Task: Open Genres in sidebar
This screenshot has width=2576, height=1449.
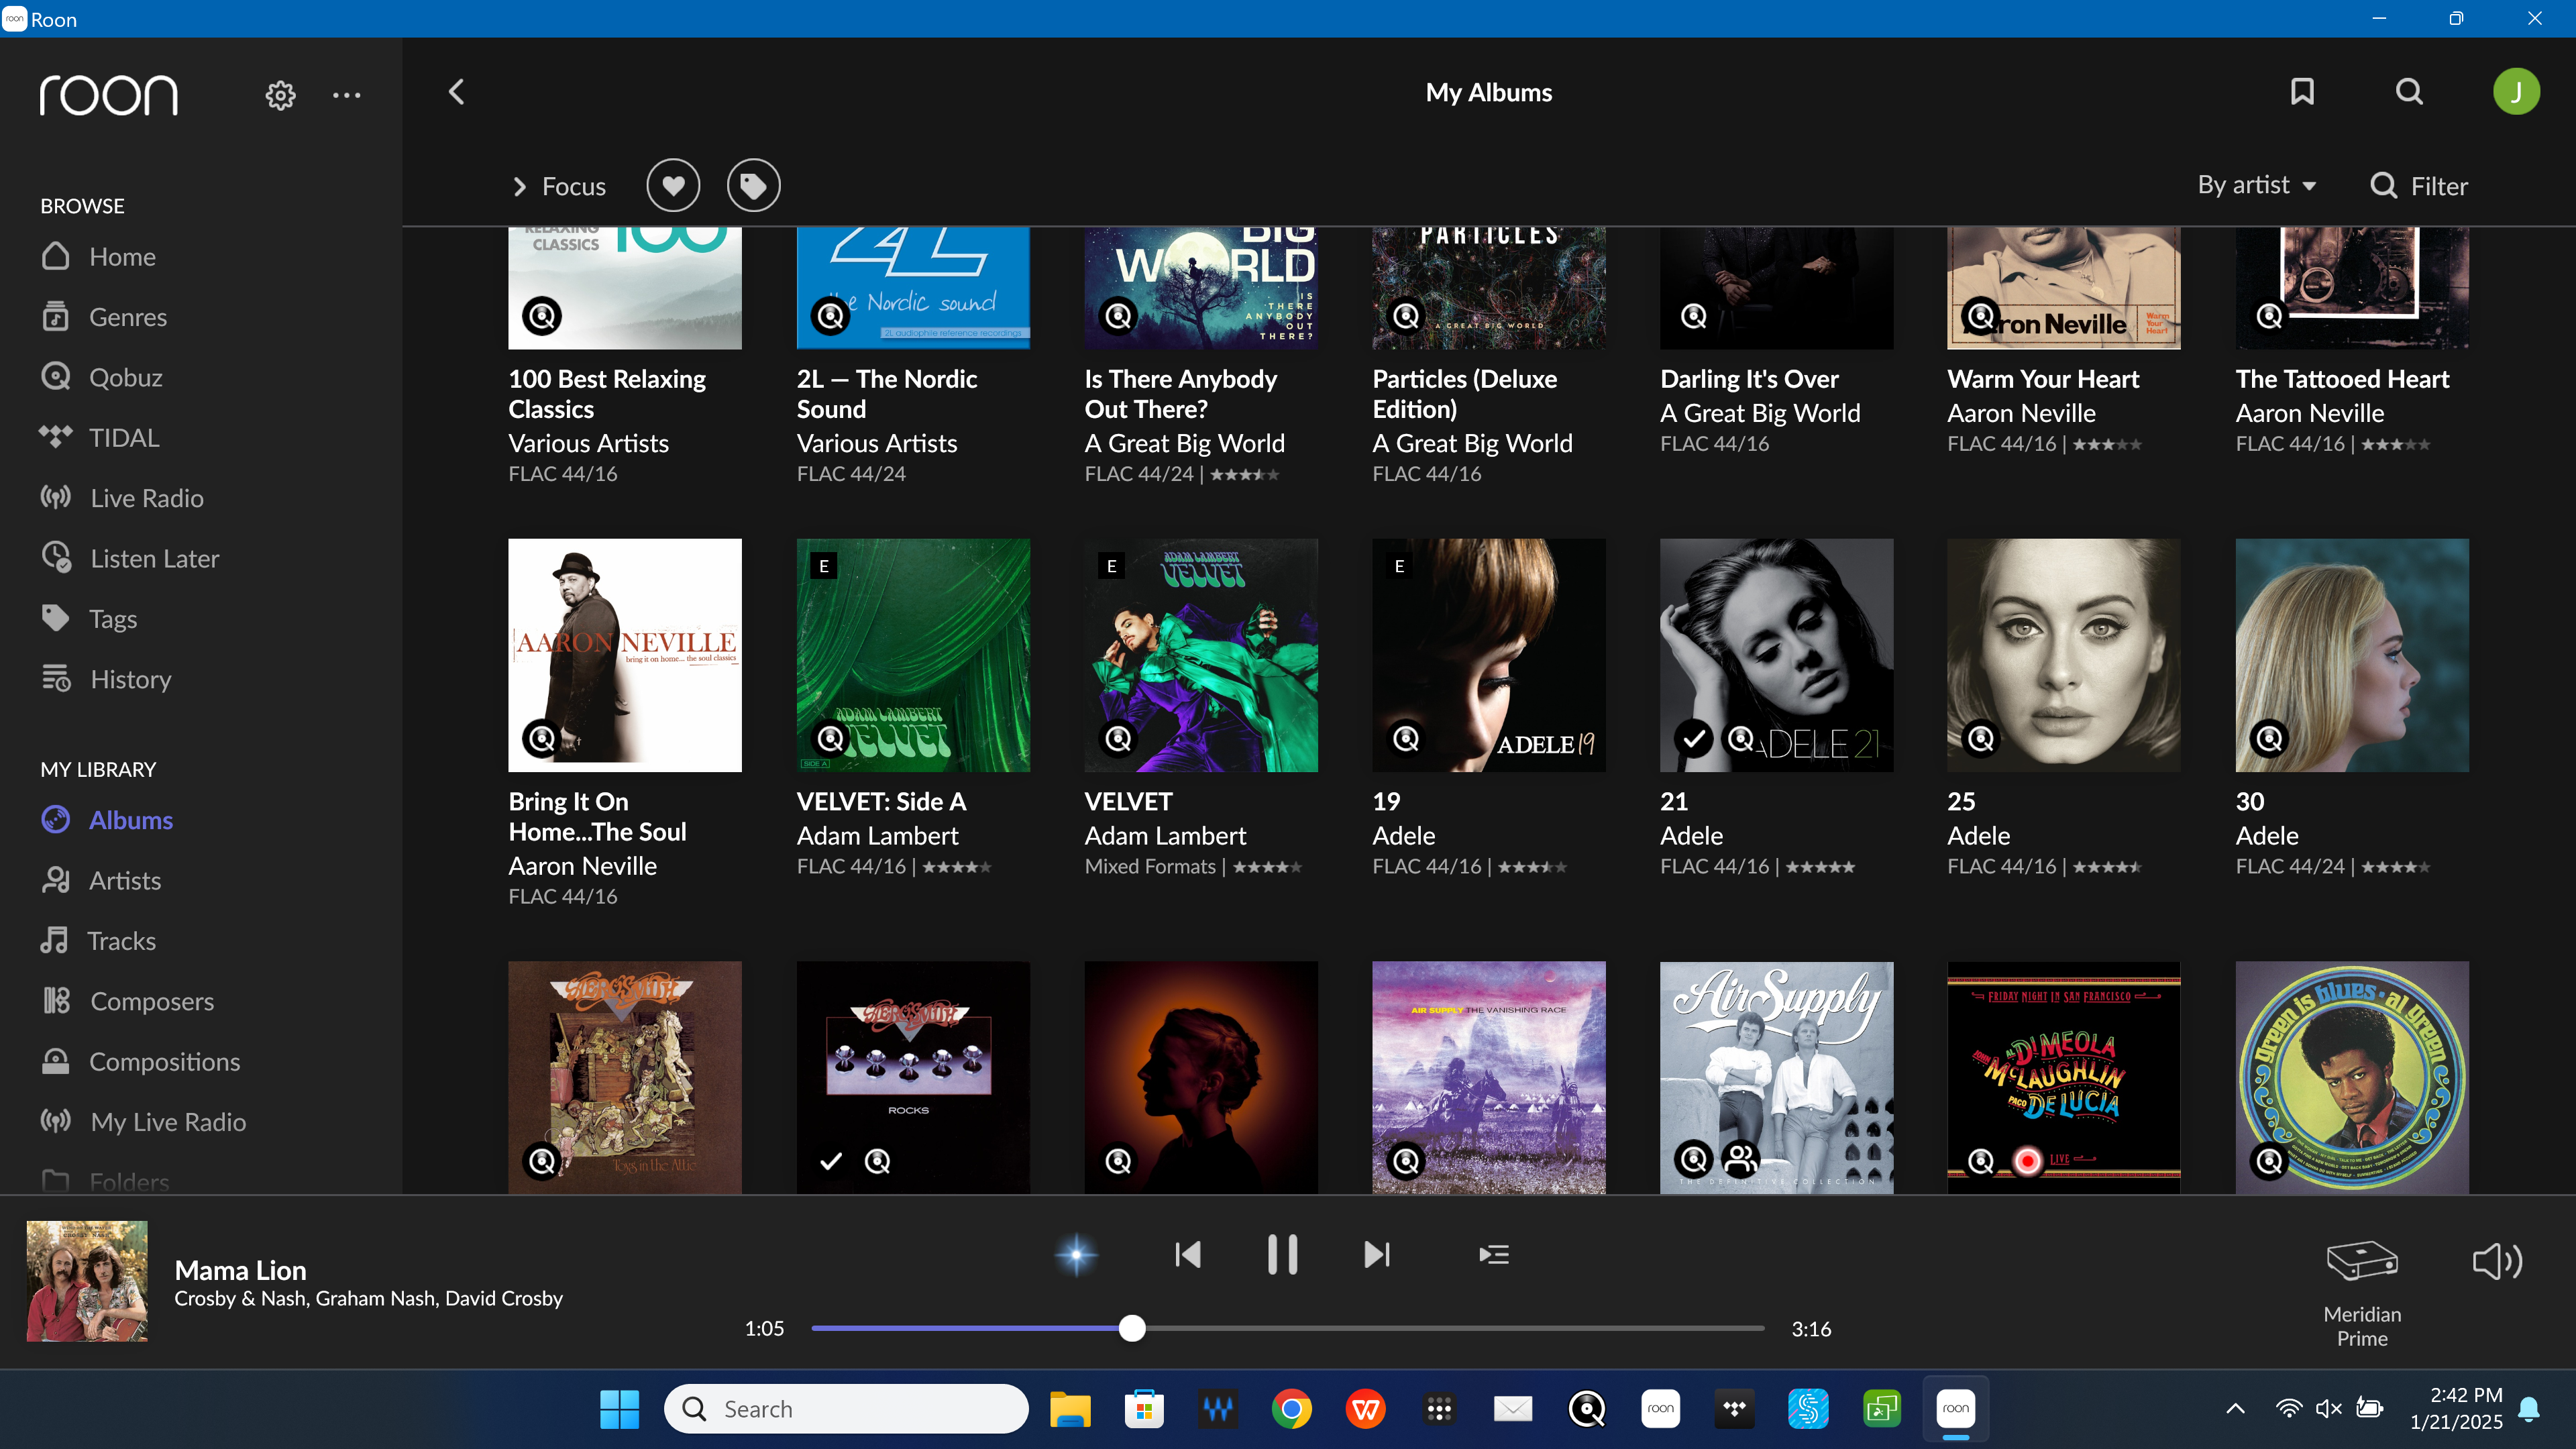Action: 104,317
